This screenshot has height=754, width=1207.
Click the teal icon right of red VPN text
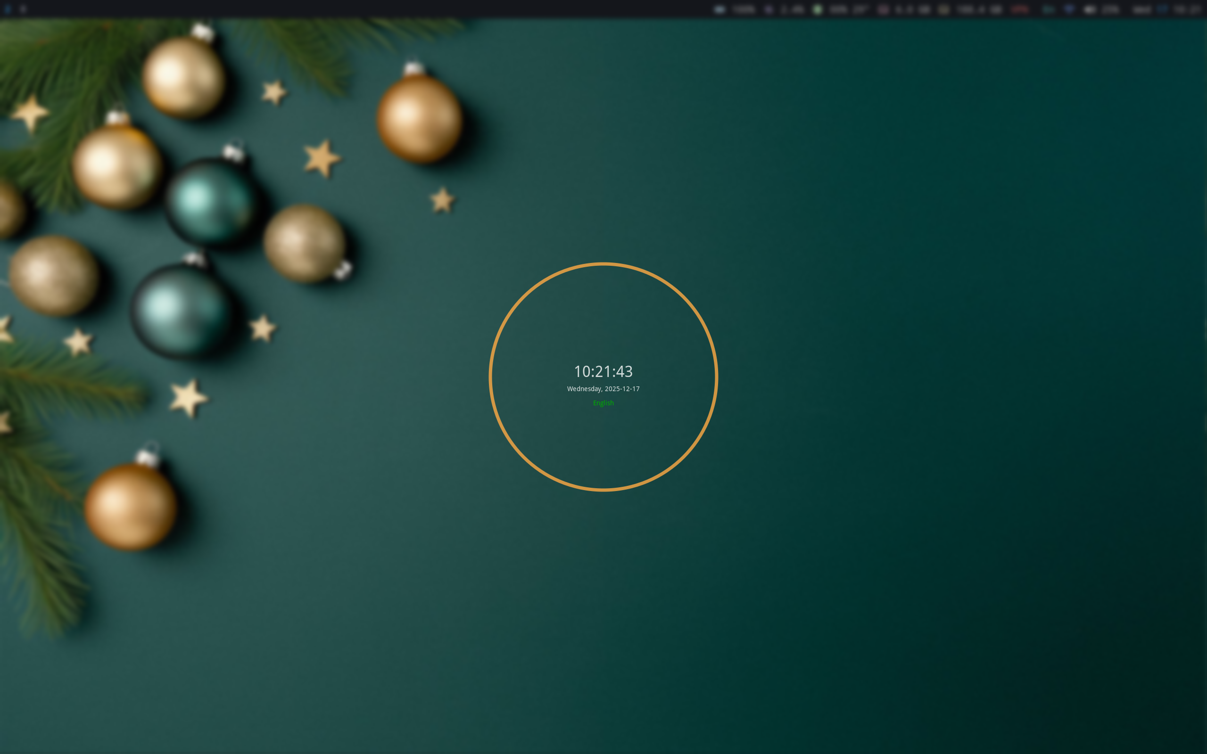(1048, 9)
